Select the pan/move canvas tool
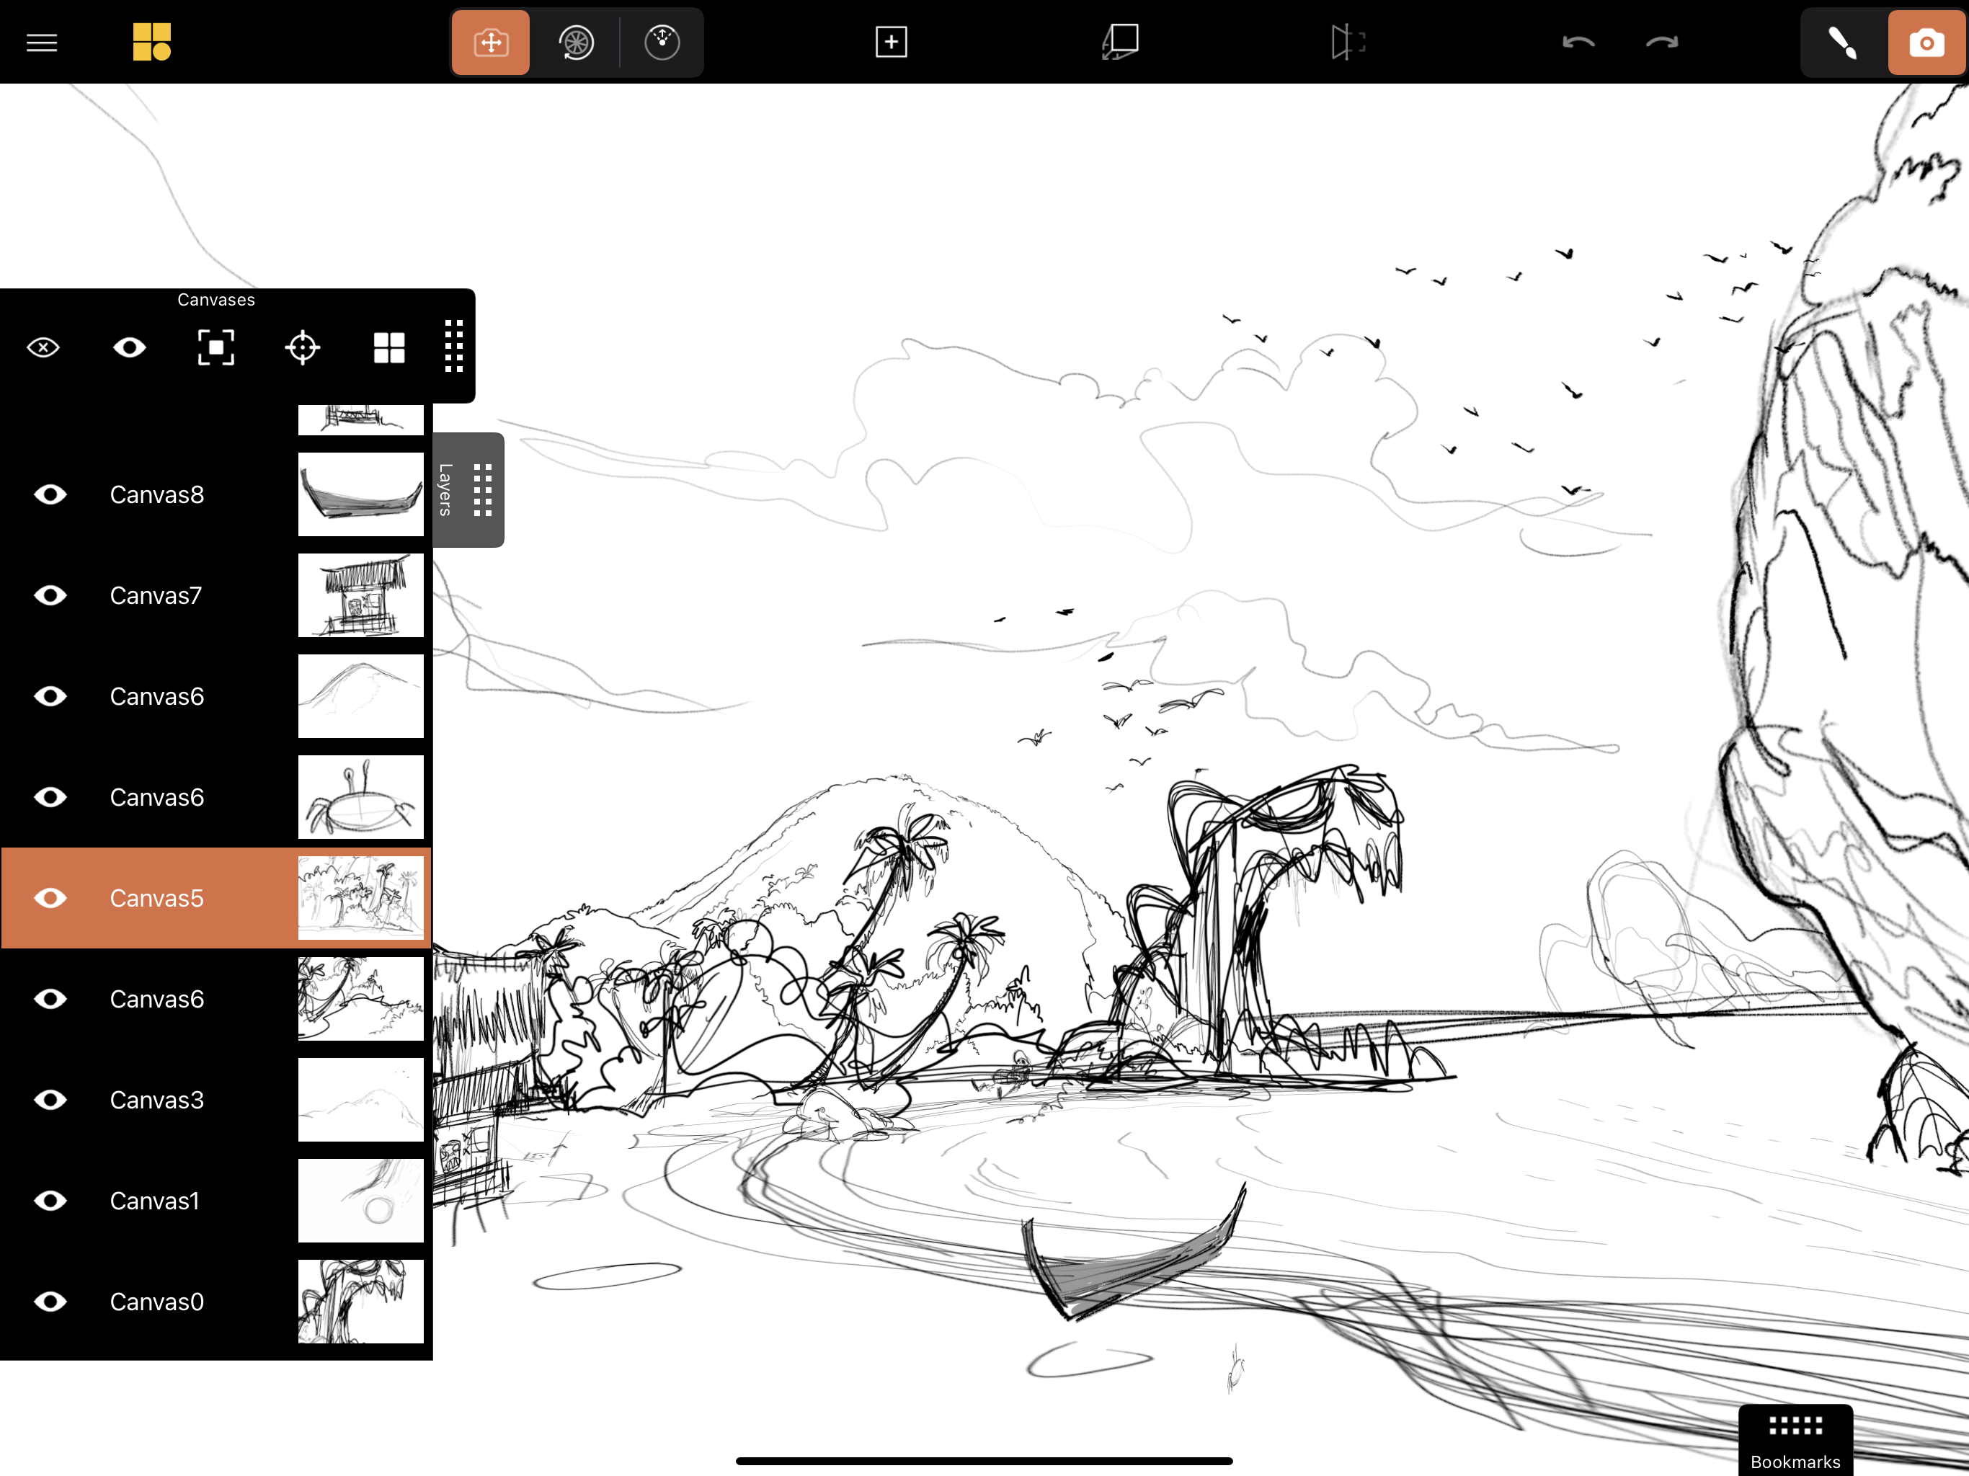 [x=491, y=42]
